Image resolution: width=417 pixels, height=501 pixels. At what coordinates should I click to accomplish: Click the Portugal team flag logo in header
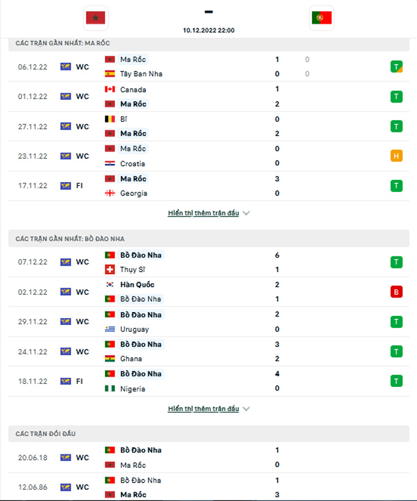[x=321, y=18]
